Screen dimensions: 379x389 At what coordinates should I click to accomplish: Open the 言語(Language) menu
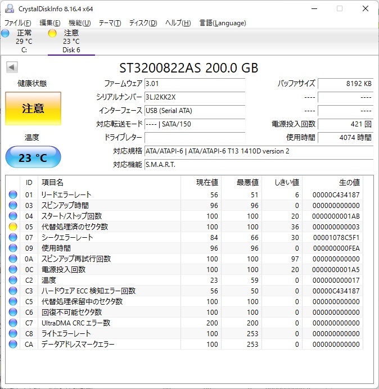223,23
